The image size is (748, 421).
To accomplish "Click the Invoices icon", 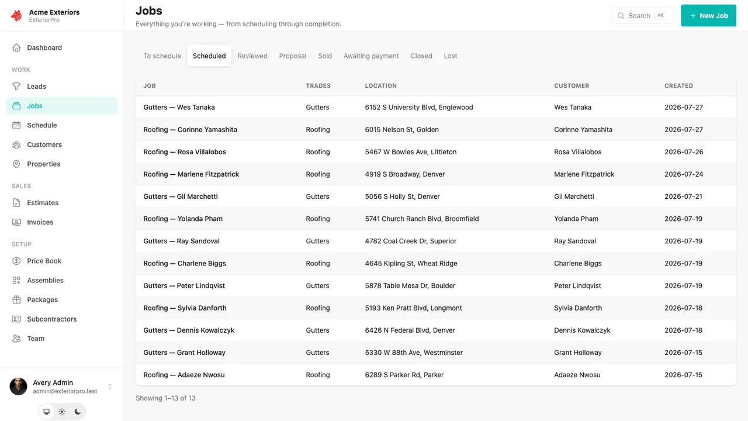I will [16, 222].
